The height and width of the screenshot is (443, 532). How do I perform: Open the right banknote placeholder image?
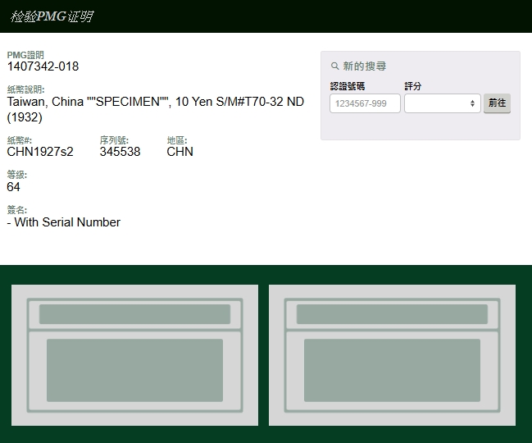coord(392,355)
